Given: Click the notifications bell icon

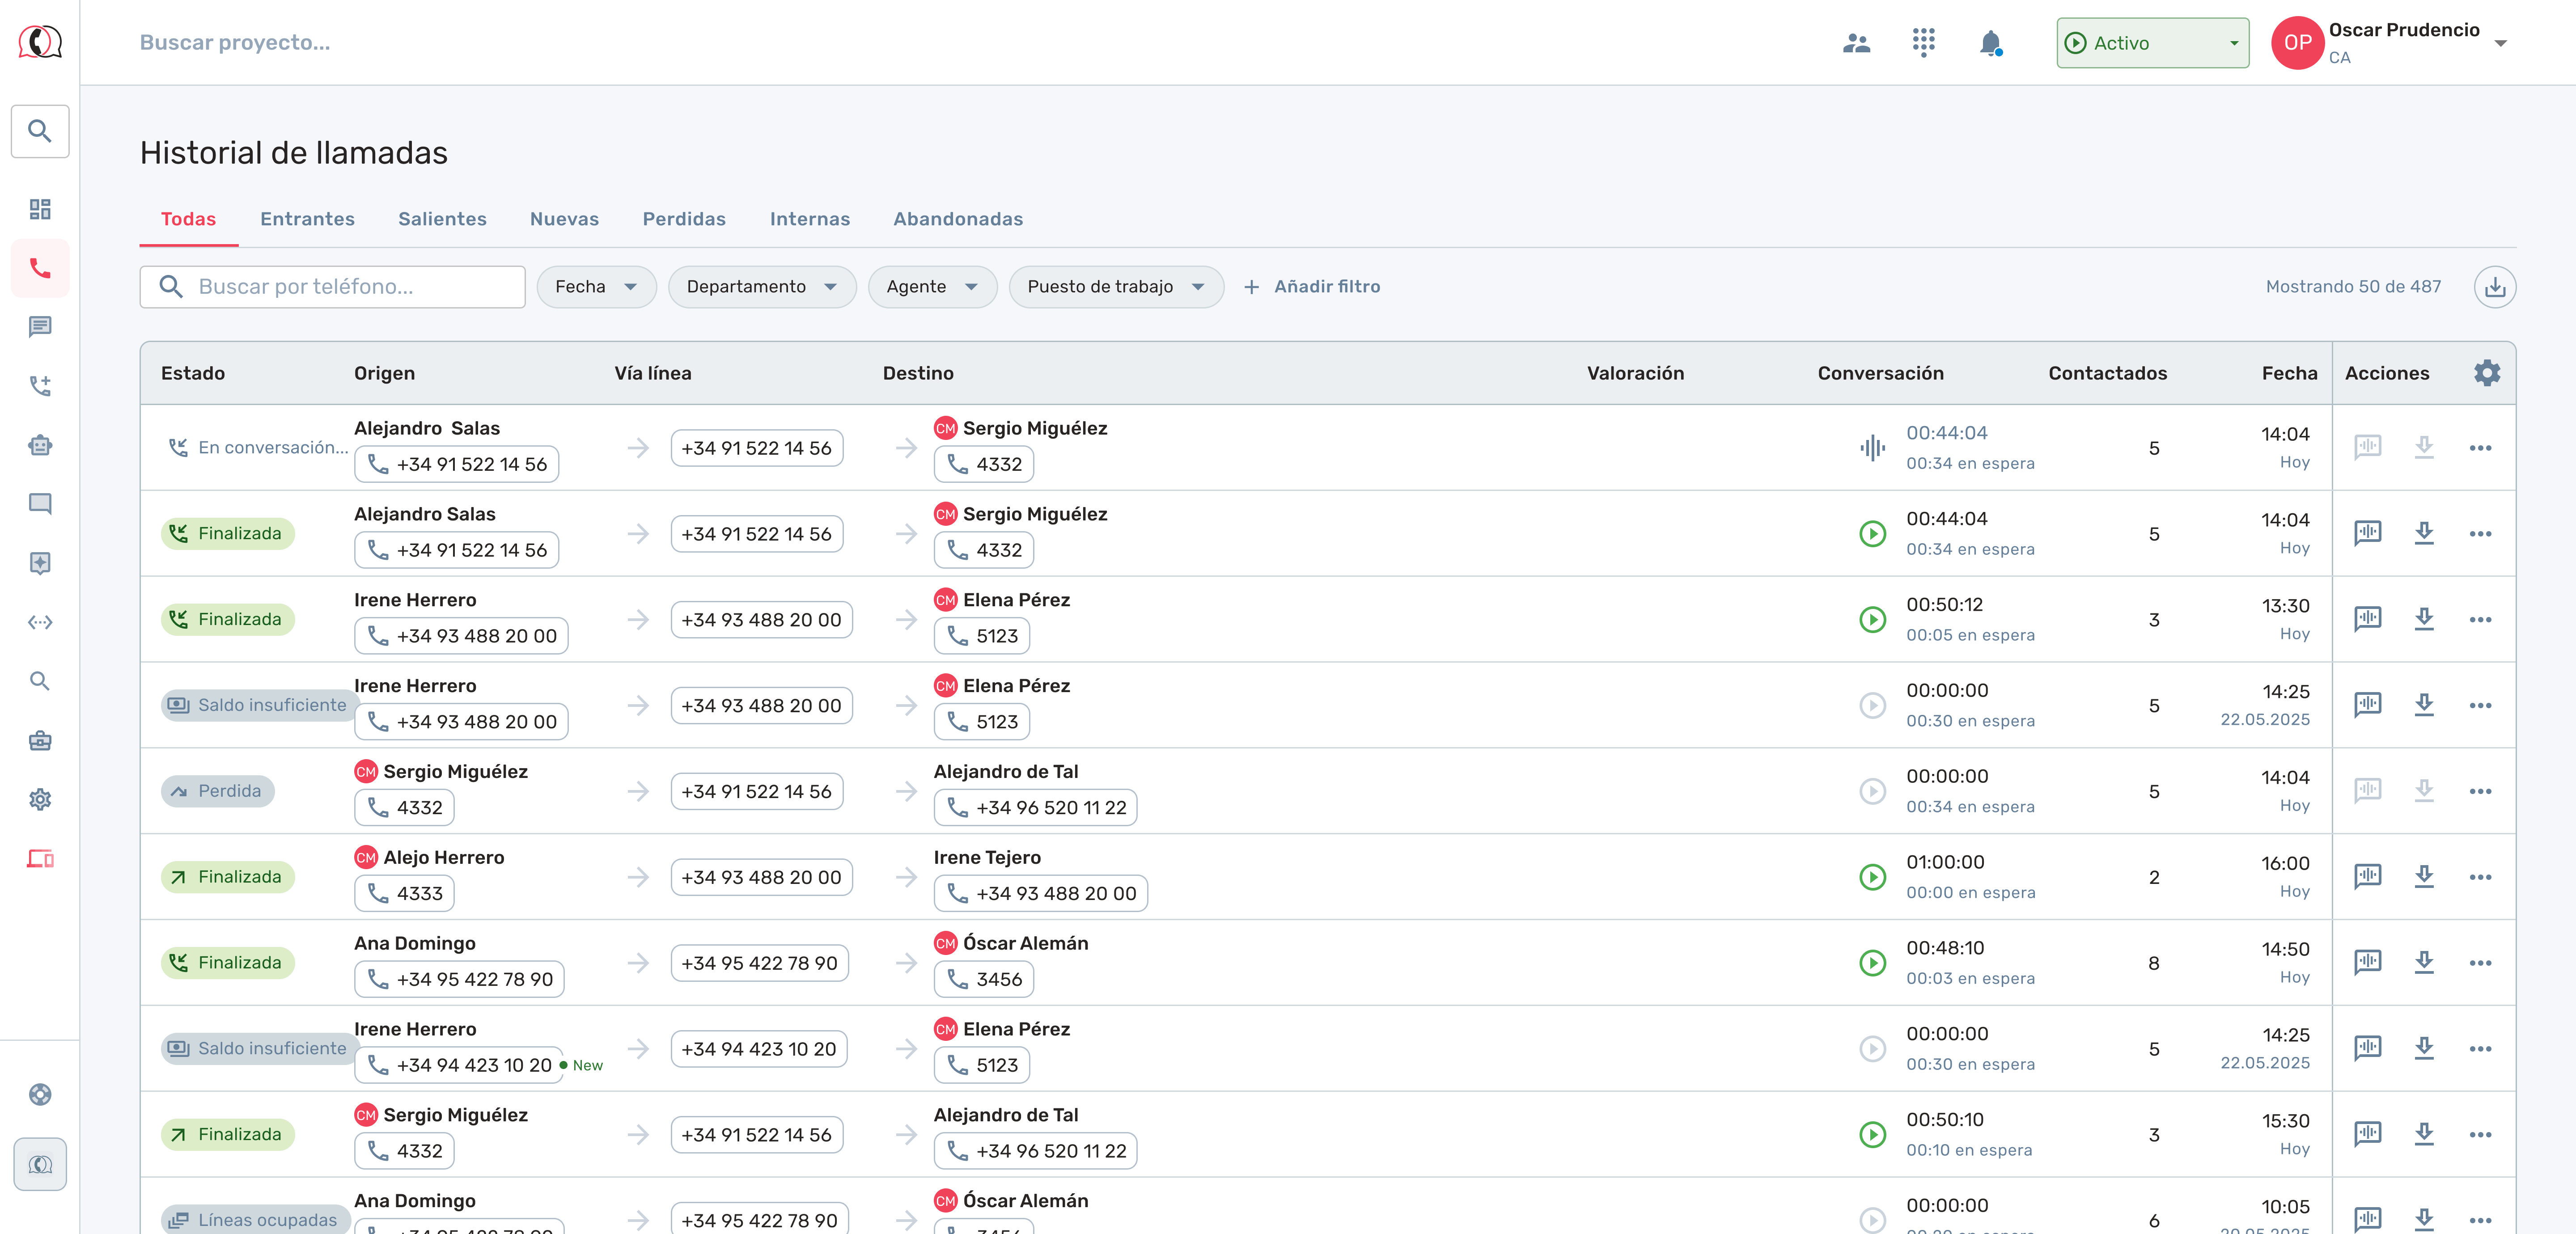Looking at the screenshot, I should 1990,43.
